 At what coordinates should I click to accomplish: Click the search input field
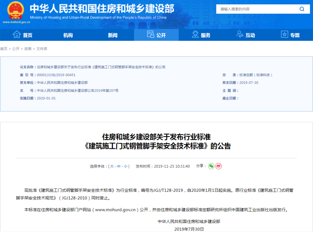(x=258, y=9)
